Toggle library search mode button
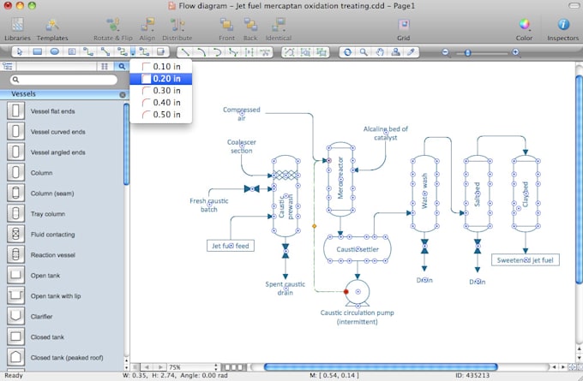 tap(122, 67)
